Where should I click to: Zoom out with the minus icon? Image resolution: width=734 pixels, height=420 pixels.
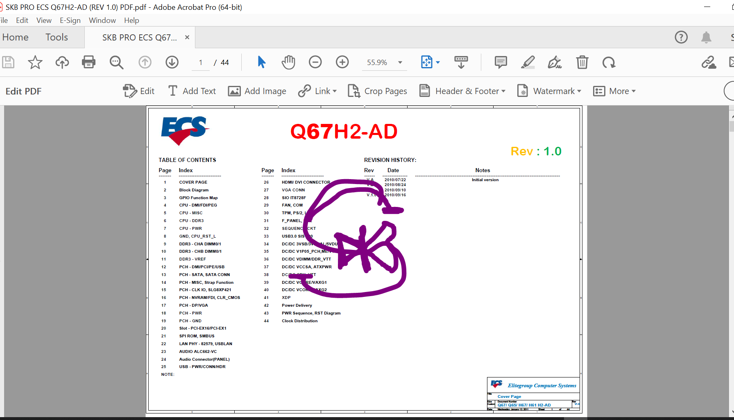(x=315, y=62)
